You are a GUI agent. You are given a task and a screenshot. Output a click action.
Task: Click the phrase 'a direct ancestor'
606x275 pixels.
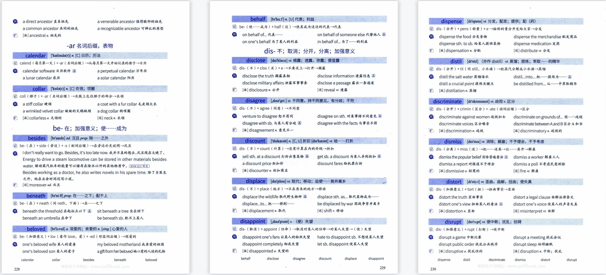coord(38,21)
